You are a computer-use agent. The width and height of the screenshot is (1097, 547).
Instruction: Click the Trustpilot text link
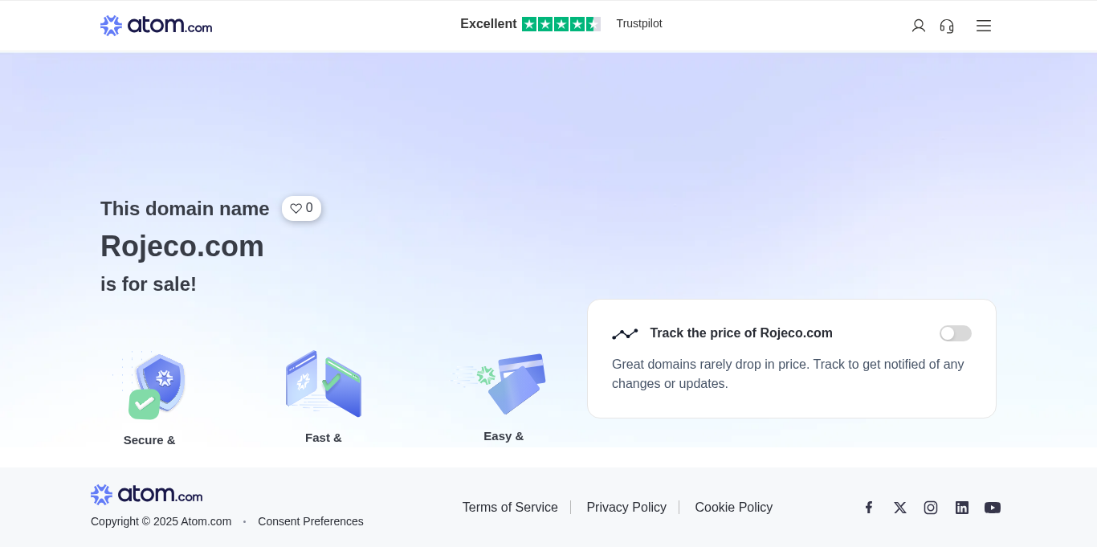(639, 24)
